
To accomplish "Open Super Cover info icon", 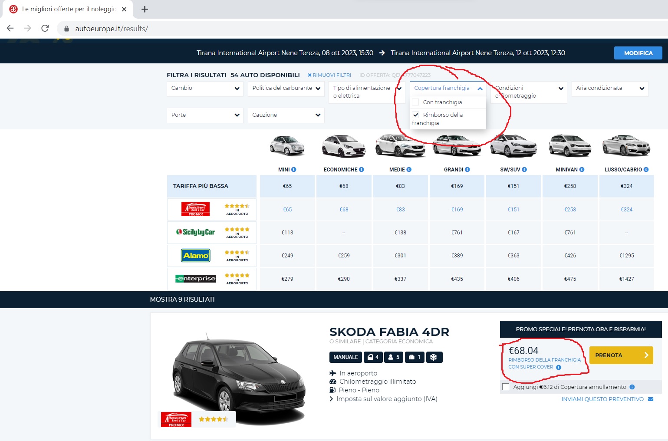I will tap(559, 367).
